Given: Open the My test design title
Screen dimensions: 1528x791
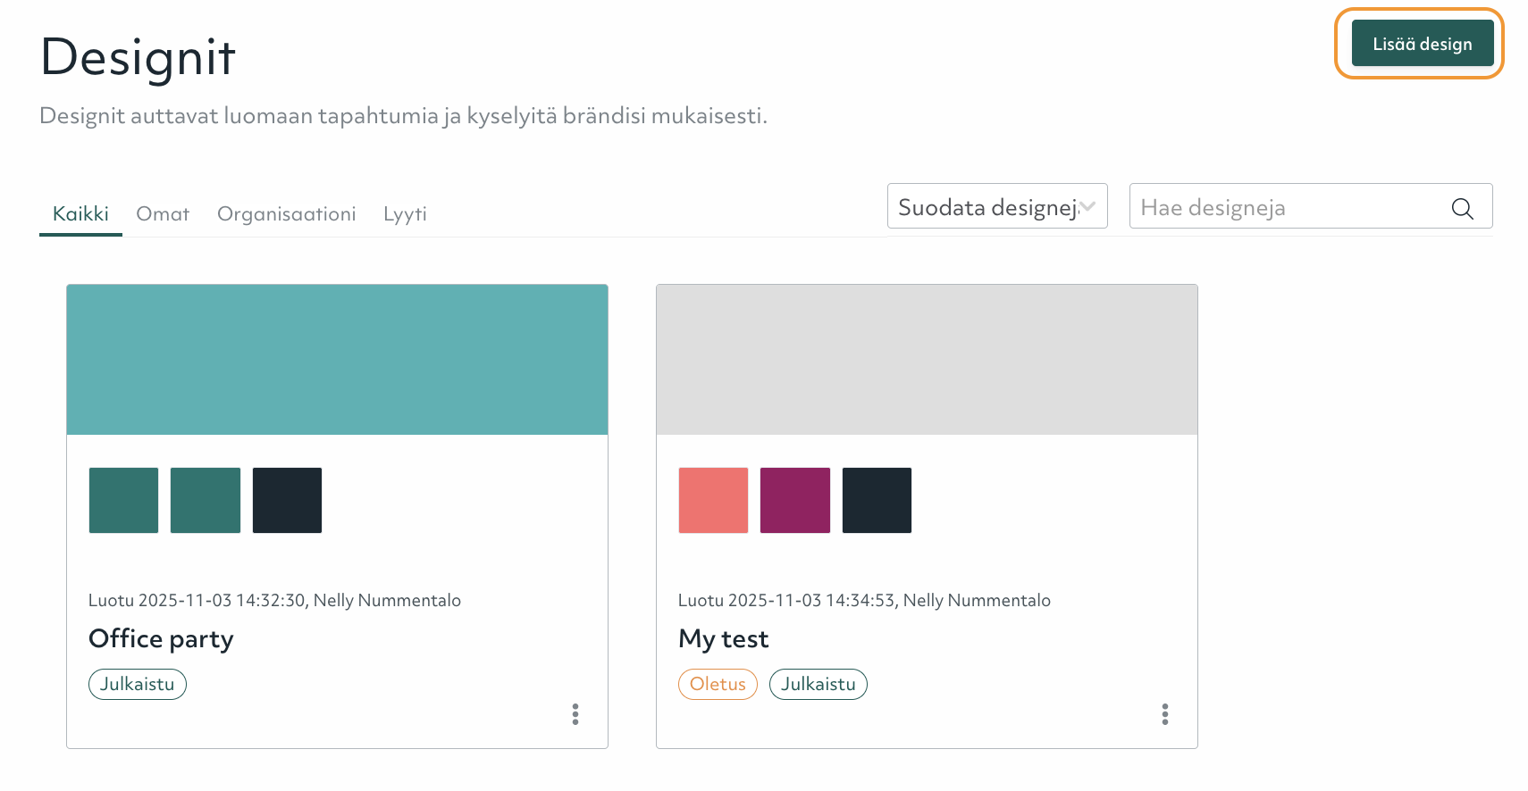Looking at the screenshot, I should 723,639.
